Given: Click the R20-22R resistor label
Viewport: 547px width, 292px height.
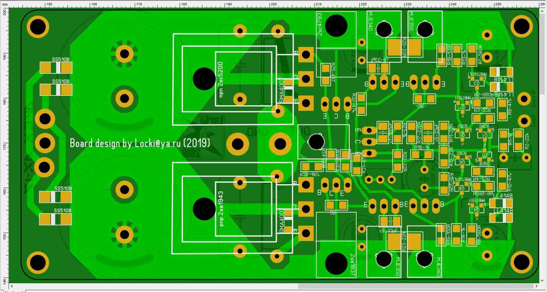Looking at the screenshot, I should point(404,48).
